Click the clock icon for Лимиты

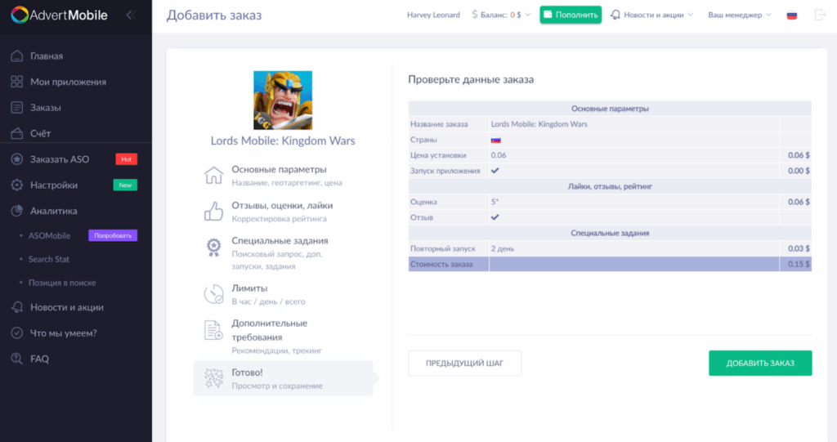point(213,294)
